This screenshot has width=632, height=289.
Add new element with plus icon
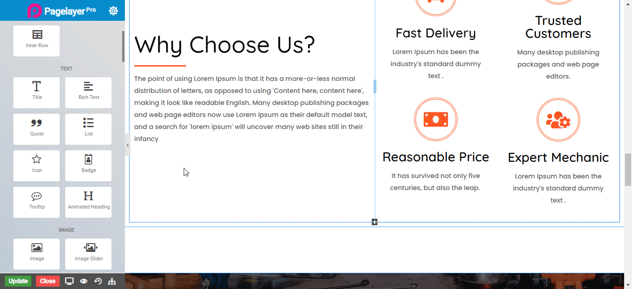374,222
